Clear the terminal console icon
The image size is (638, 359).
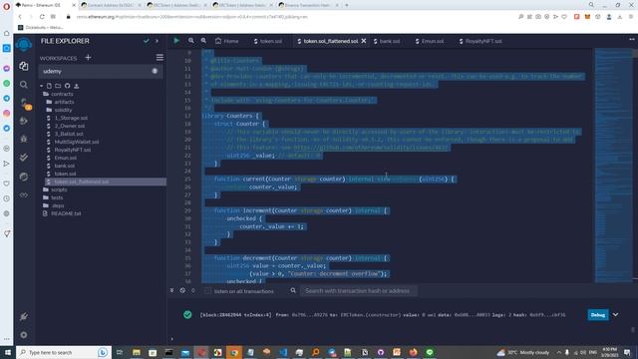[182, 290]
